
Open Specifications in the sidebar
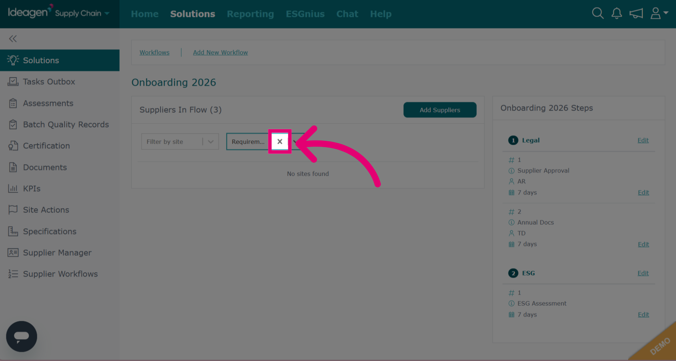(x=50, y=231)
